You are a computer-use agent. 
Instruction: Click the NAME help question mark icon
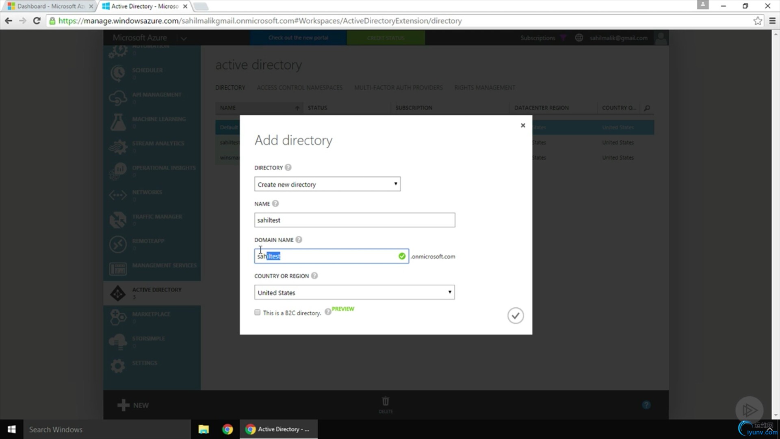(x=275, y=204)
